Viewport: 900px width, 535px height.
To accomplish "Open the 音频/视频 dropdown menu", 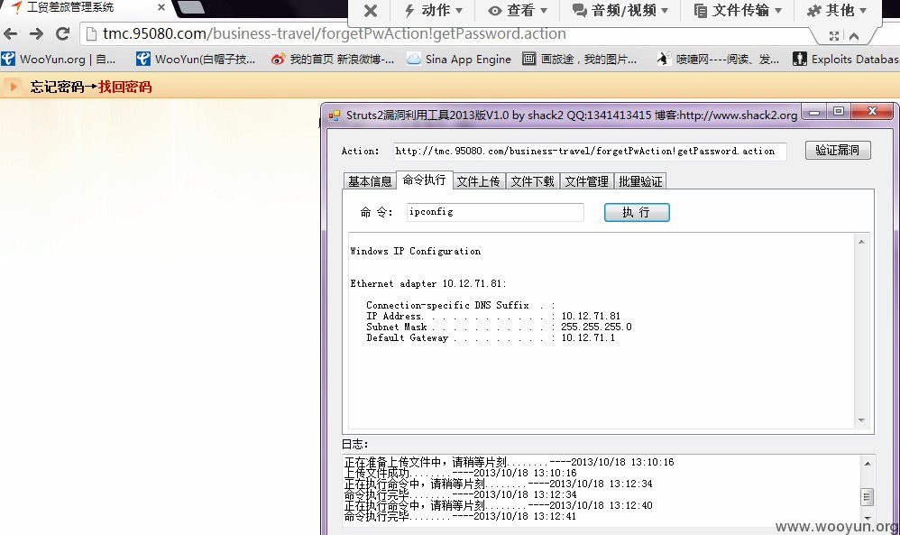I will (620, 10).
